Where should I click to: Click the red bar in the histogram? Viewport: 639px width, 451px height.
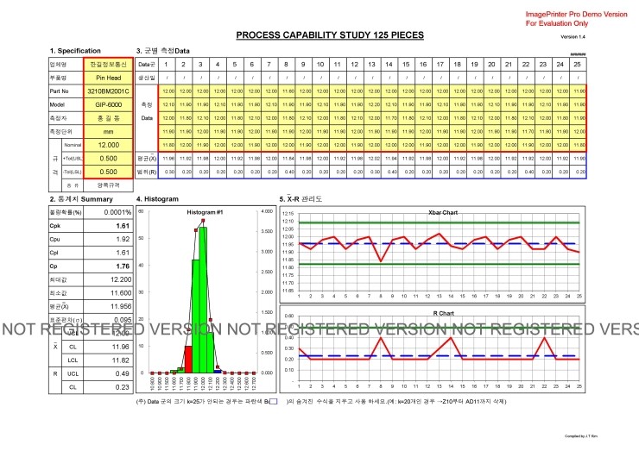pyautogui.click(x=188, y=360)
